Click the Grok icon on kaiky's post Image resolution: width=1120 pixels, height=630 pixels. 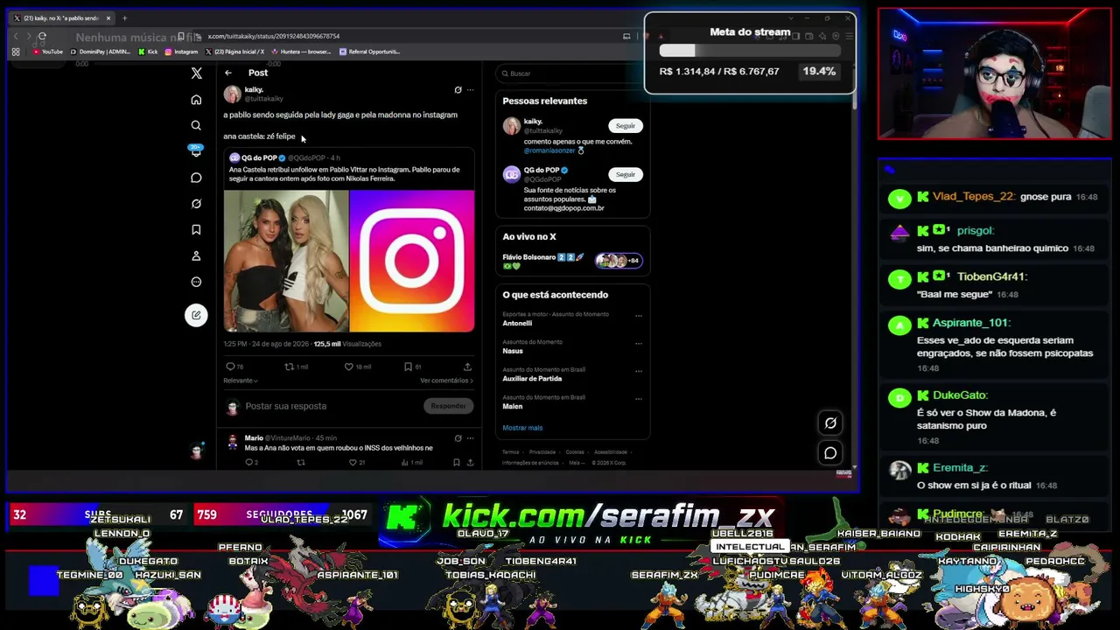click(x=458, y=89)
